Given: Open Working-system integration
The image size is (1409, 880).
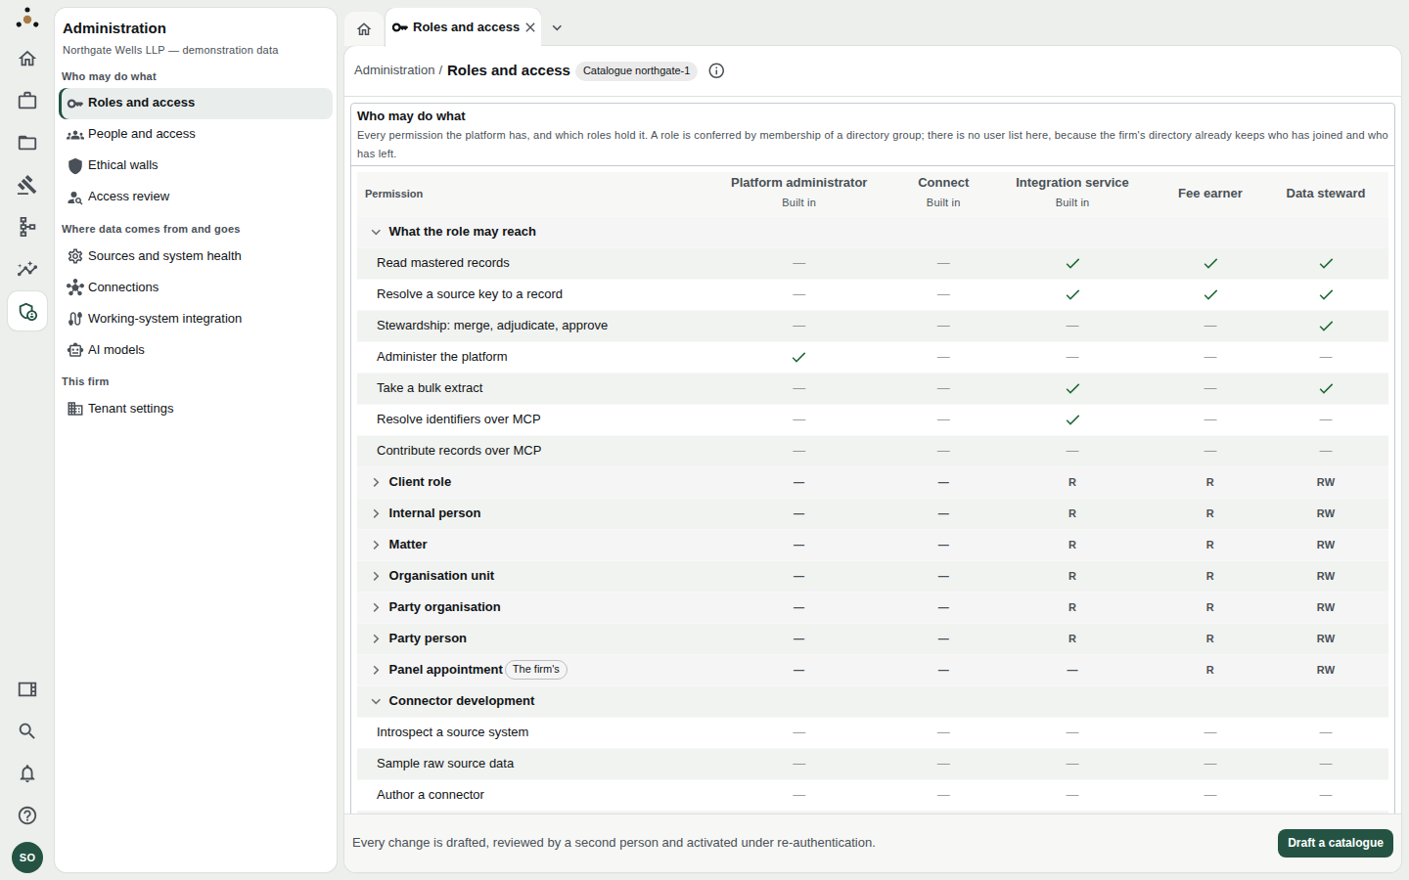Looking at the screenshot, I should [x=196, y=319].
